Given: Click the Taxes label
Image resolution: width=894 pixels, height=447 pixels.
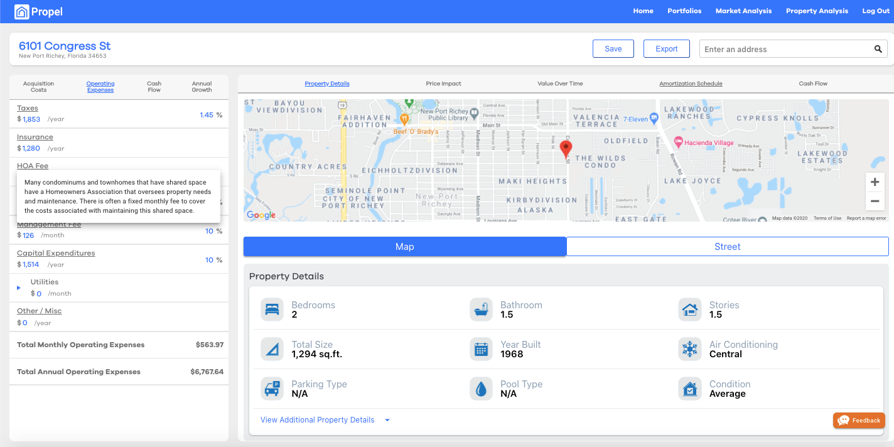Looking at the screenshot, I should click(28, 108).
